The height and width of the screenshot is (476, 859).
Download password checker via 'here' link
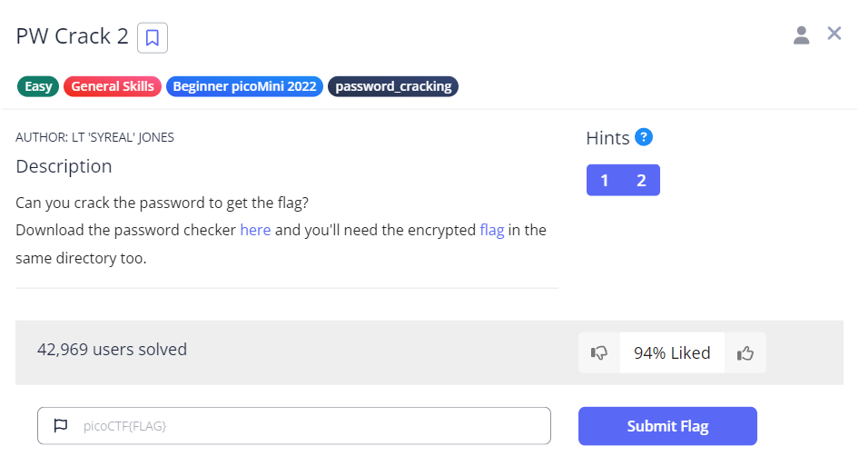click(255, 230)
